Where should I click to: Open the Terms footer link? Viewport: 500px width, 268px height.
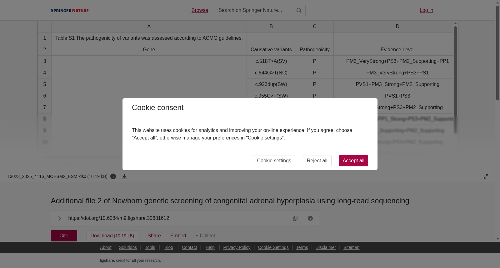click(302, 247)
